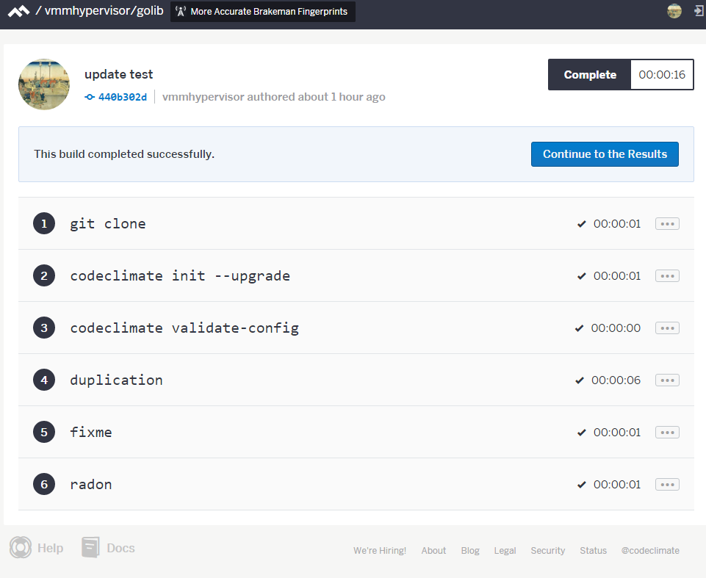This screenshot has width=706, height=578.
Task: Click the commit icon beside 440b302d
Action: point(90,97)
